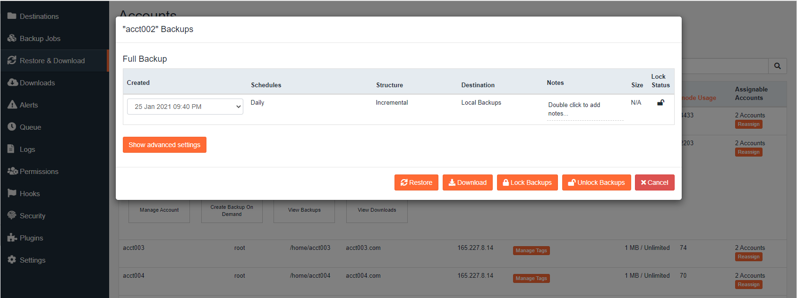The width and height of the screenshot is (797, 298).
Task: Click /home/acct003 path cell
Action: 310,248
